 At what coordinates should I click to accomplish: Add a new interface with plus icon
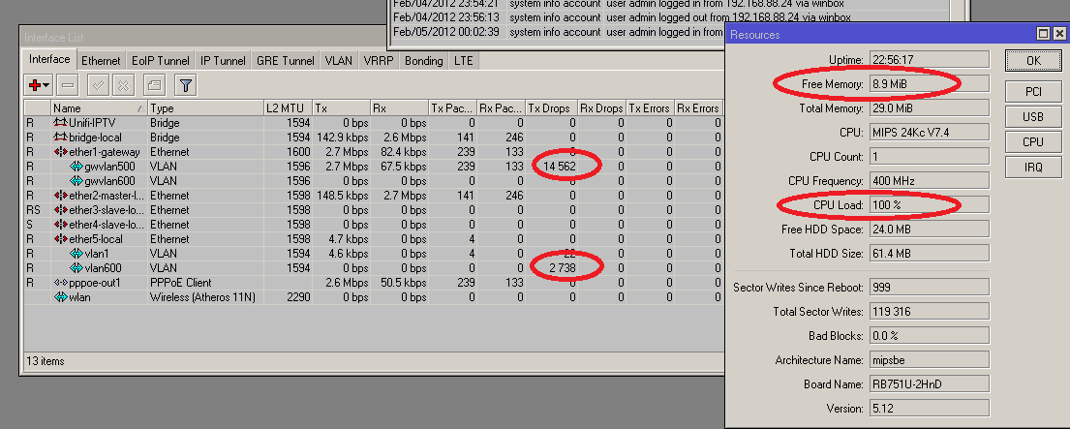(x=34, y=85)
